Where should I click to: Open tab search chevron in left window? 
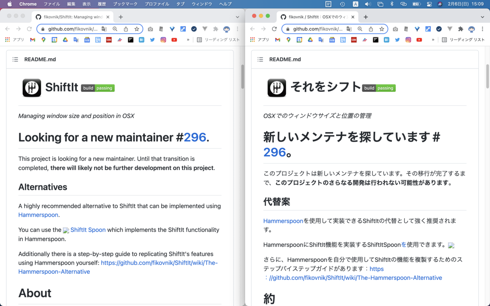[x=238, y=17]
